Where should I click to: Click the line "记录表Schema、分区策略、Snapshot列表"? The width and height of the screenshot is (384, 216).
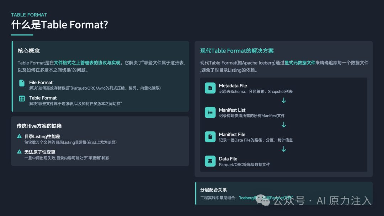click(256, 92)
